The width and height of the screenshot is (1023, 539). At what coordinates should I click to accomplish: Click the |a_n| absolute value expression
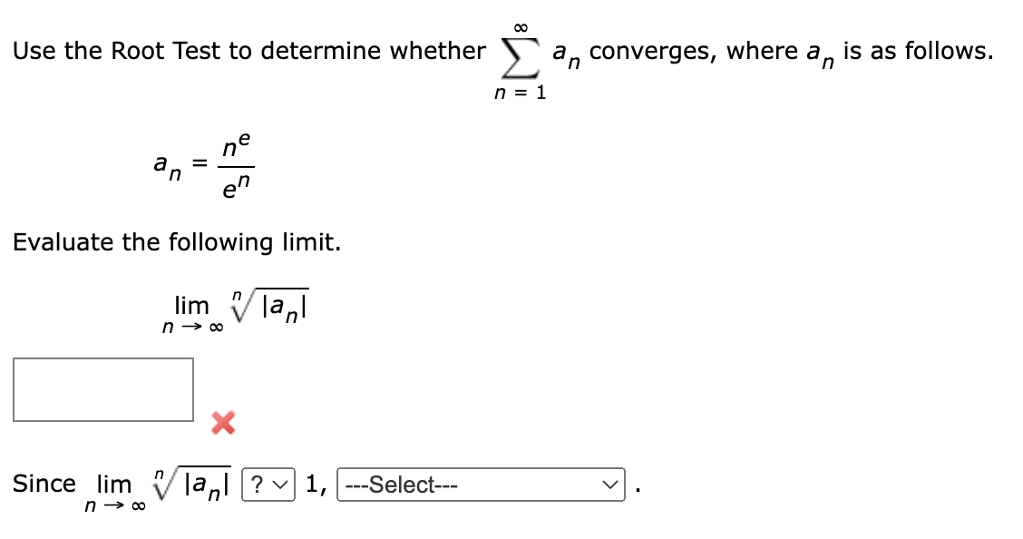pyautogui.click(x=286, y=307)
